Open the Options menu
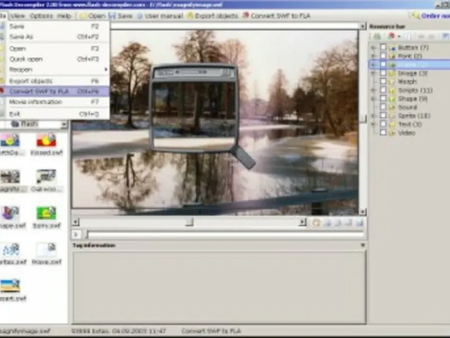 click(x=41, y=16)
